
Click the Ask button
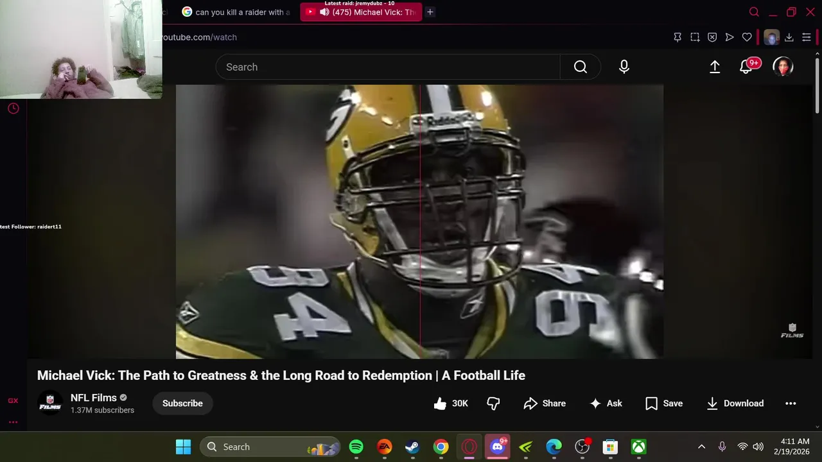606,403
